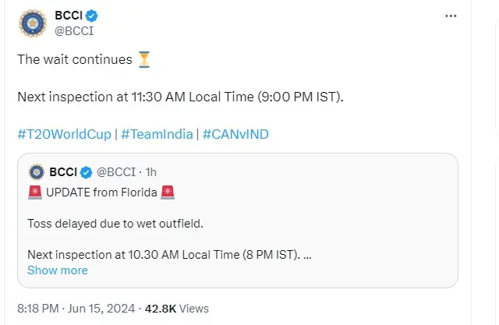Click the siren emoji after "UPDATE from Florida"
This screenshot has width=499, height=325.
pos(167,192)
